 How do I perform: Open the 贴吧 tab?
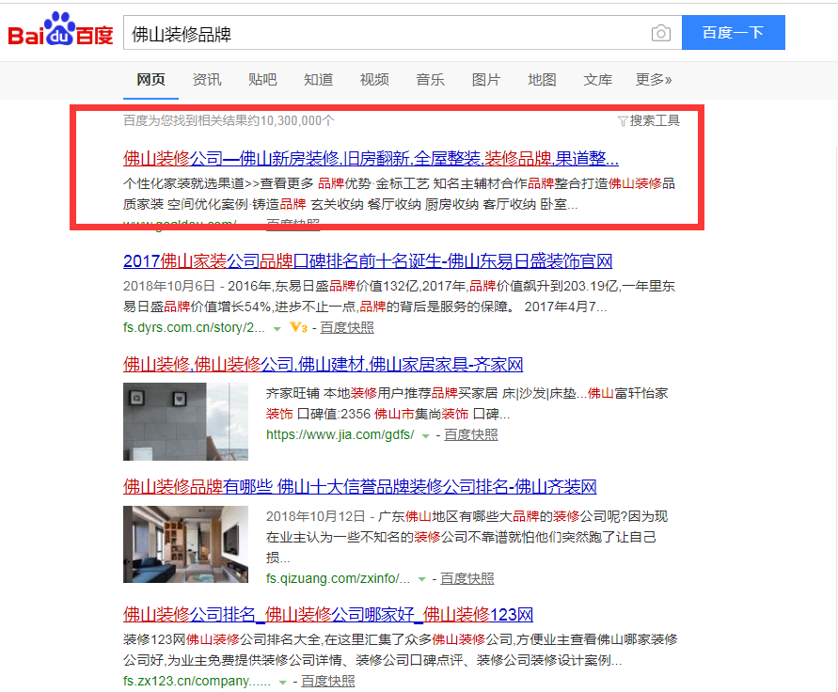tap(262, 80)
